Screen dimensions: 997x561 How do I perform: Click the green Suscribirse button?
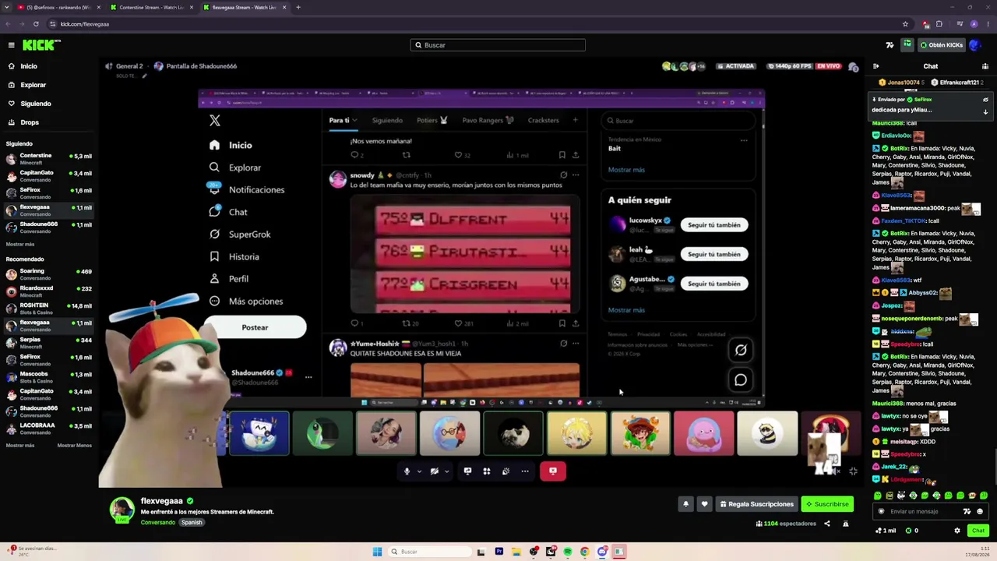(827, 504)
